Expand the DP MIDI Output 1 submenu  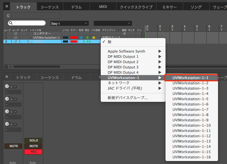tap(133, 57)
